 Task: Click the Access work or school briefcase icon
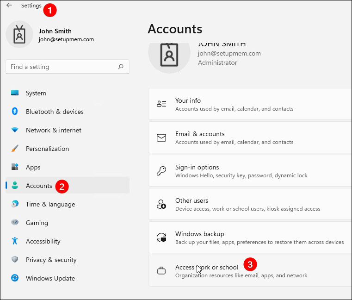pos(161,271)
